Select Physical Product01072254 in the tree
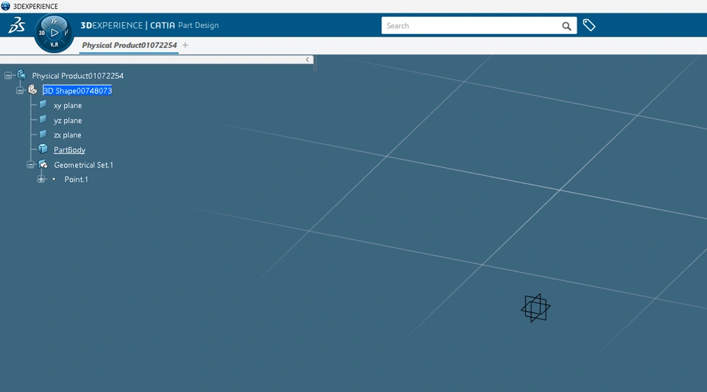This screenshot has width=707, height=392. coord(77,76)
